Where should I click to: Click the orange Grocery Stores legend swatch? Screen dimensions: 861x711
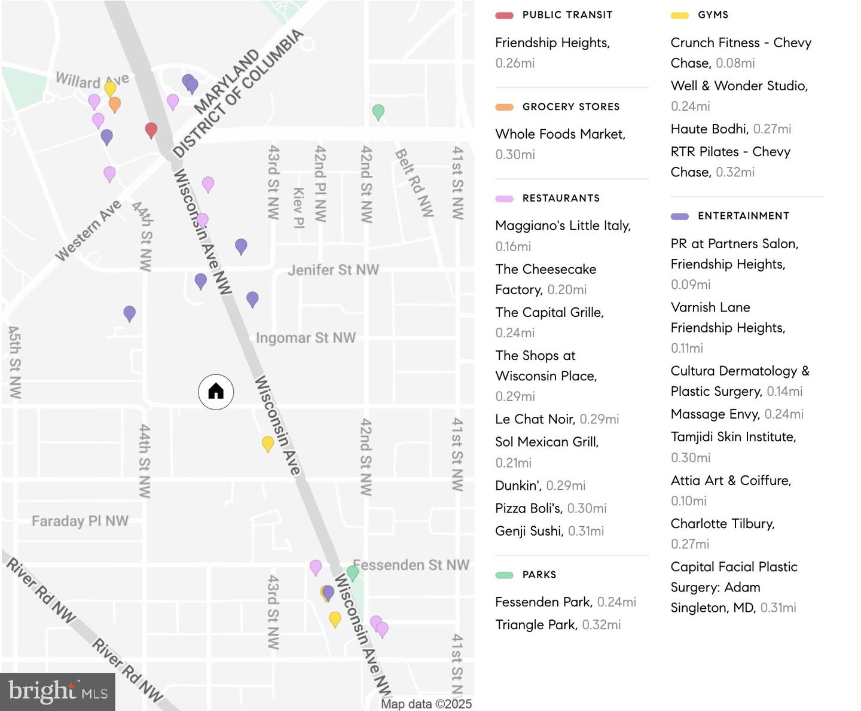coord(505,107)
